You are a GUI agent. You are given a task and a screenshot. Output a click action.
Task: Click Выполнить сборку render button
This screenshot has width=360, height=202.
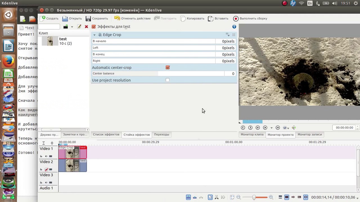250,19
